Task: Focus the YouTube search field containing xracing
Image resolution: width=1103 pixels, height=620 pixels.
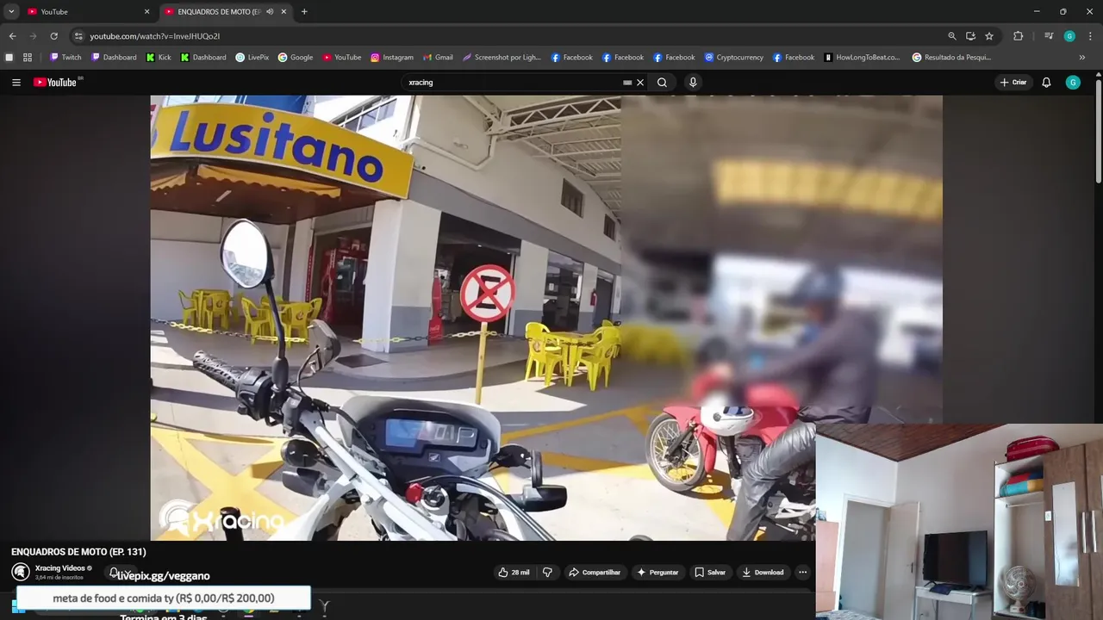Action: click(x=513, y=83)
